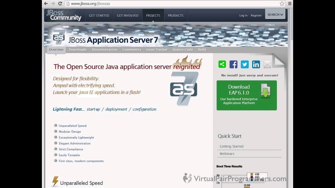Click the Boot Time Results heading
This screenshot has width=335, height=188.
coord(229,166)
